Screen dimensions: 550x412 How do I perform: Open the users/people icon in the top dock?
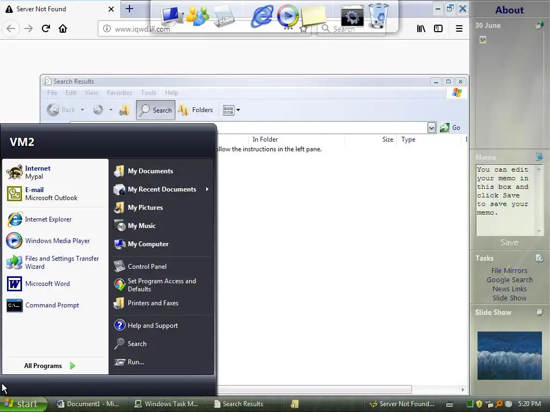click(x=198, y=16)
